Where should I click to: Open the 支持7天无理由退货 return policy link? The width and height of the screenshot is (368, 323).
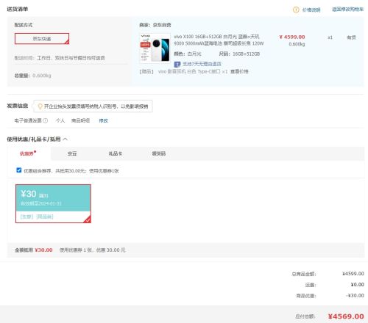pyautogui.click(x=202, y=64)
